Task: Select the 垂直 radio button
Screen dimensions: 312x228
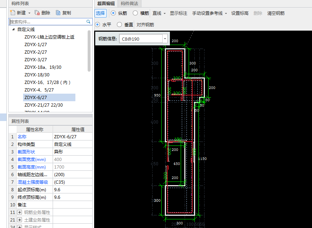Action: pyautogui.click(x=119, y=24)
